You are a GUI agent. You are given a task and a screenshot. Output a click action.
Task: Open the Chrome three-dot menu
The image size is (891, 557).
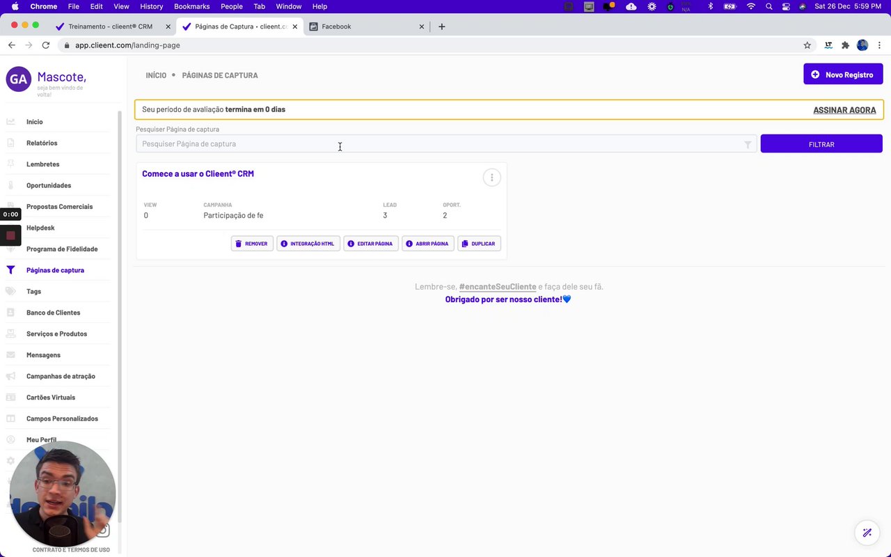[x=880, y=45]
